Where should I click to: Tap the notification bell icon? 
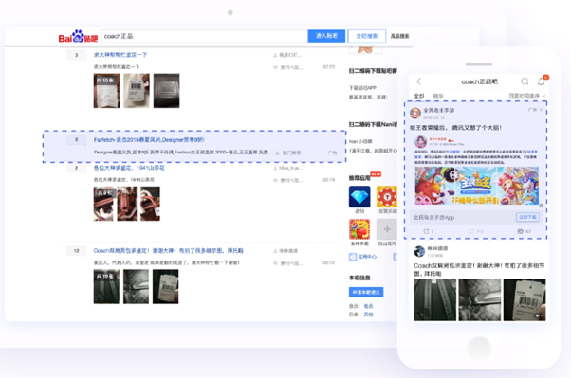coord(542,81)
